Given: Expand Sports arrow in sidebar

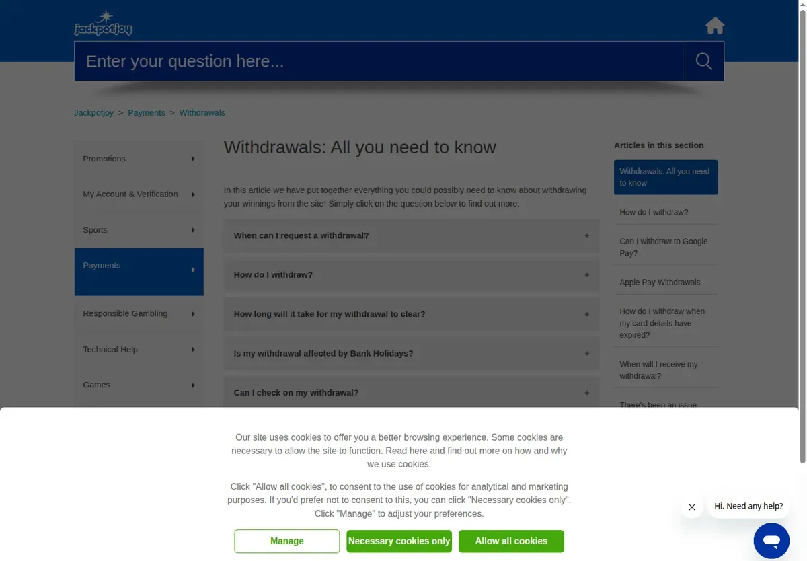Looking at the screenshot, I should click(193, 230).
